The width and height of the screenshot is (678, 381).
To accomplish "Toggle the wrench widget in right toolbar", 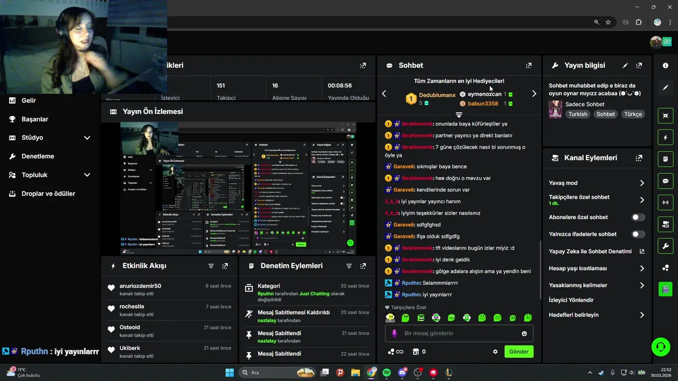I will click(x=665, y=246).
